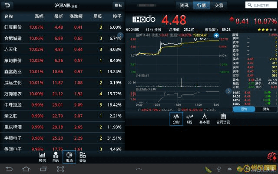Image resolution: width=278 pixels, height=174 pixels.
Task: Switch to the 资讯 news tab
Action: [184, 6]
